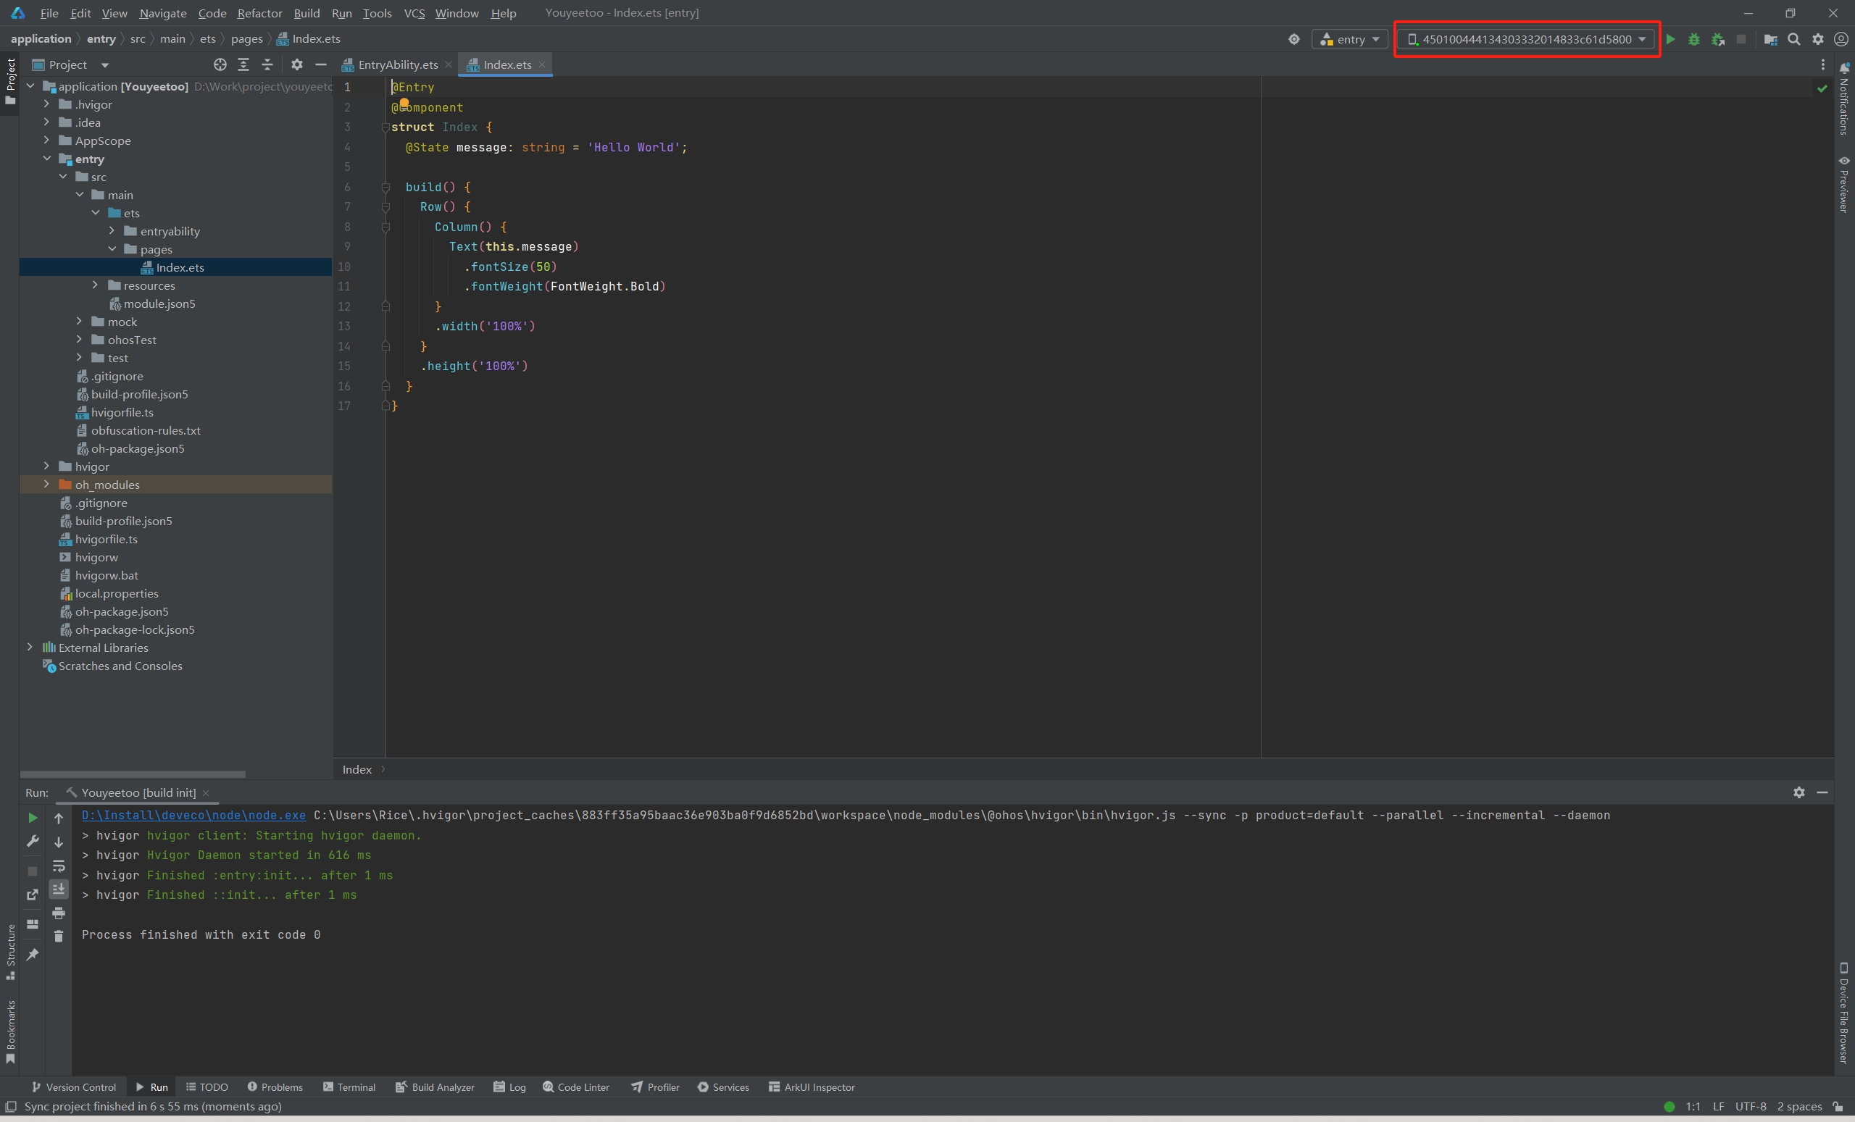Open the Build menu
This screenshot has height=1122, width=1855.
(307, 13)
